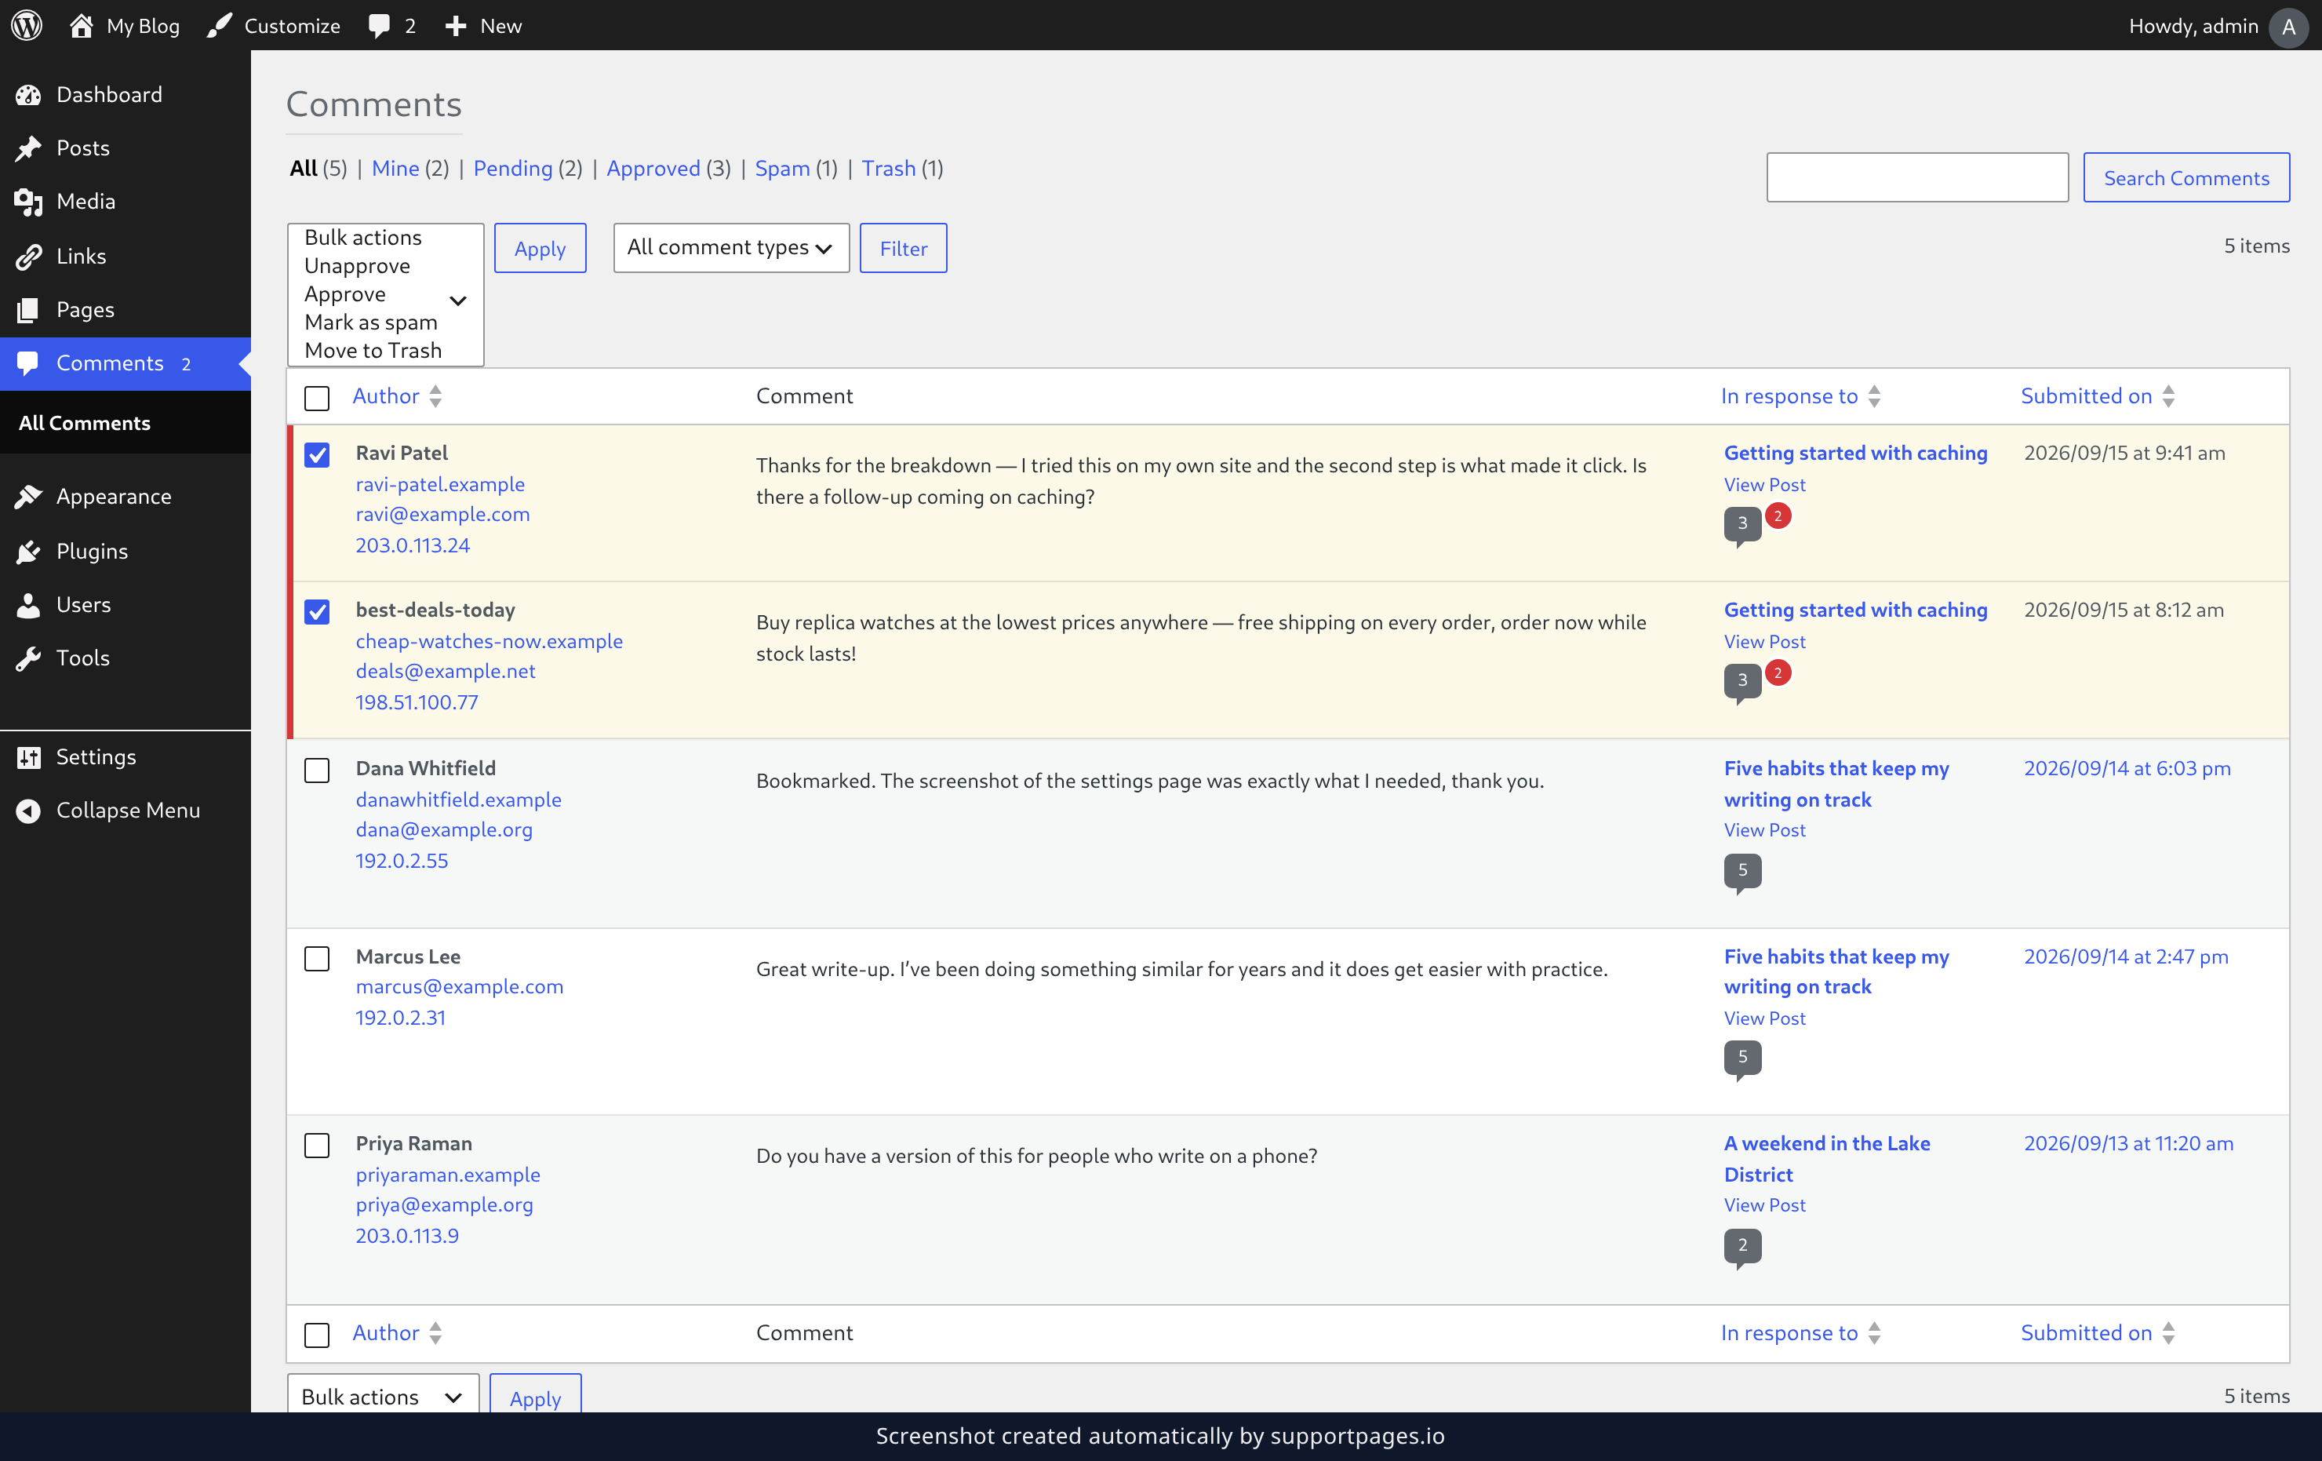Uncheck the best-deals-today comment checkbox
Viewport: 2322px width, 1461px height.
point(316,611)
